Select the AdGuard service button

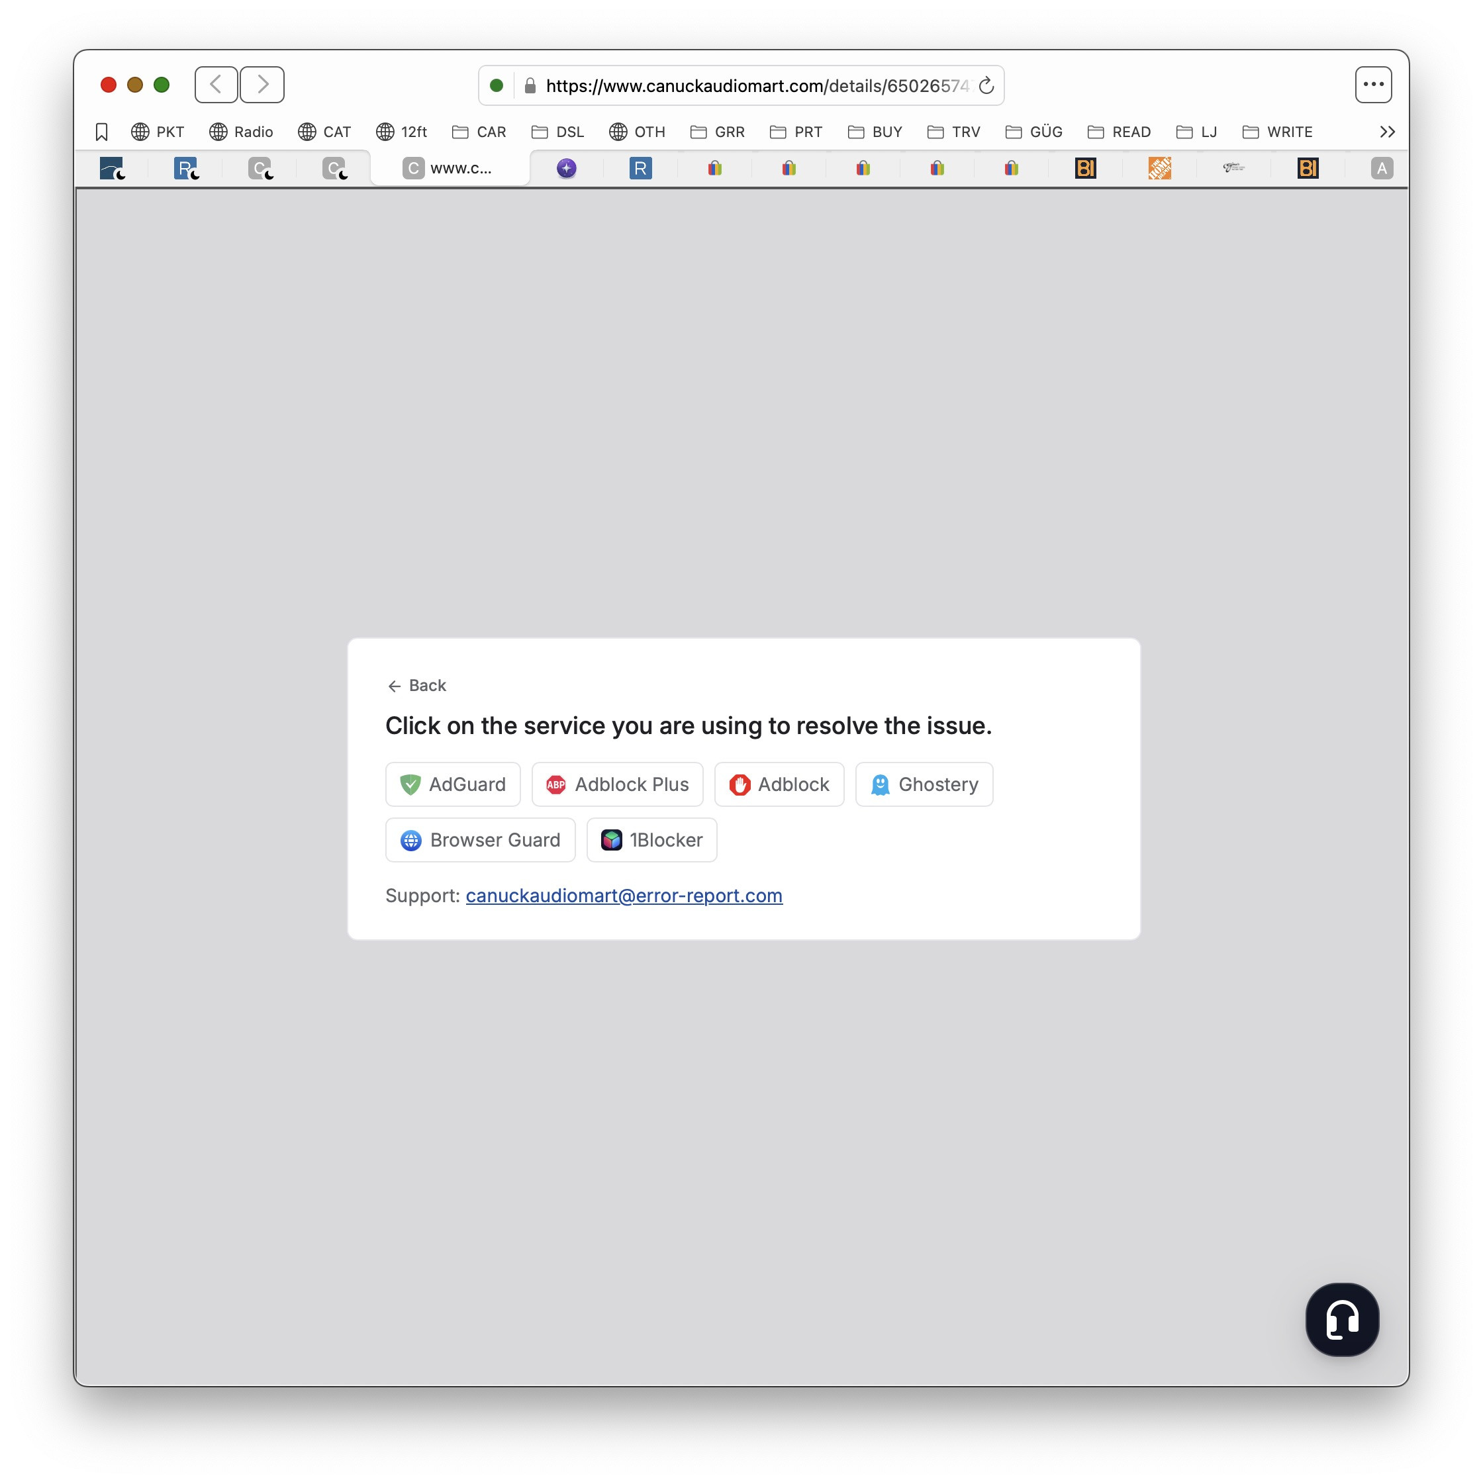pos(453,784)
